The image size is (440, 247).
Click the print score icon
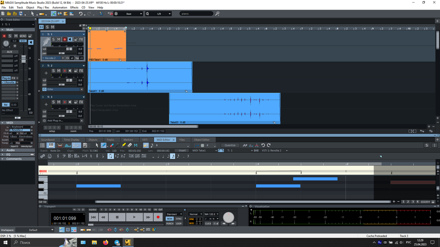(50, 156)
